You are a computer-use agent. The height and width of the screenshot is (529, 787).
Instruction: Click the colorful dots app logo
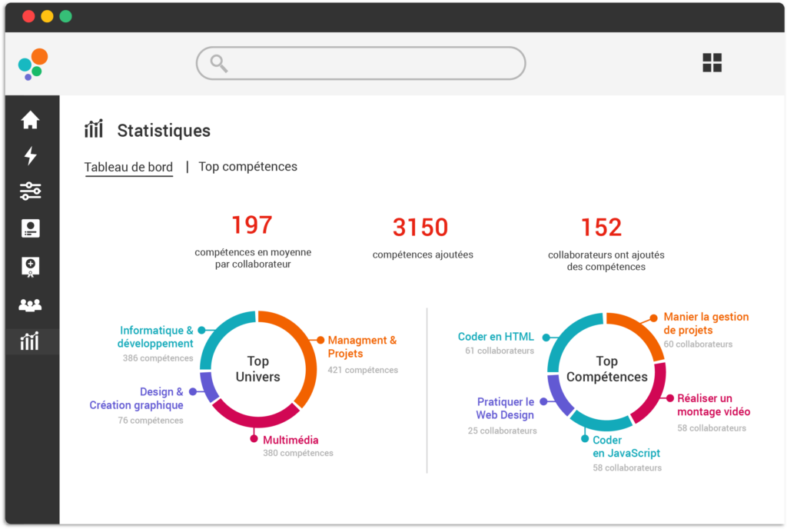pos(33,65)
